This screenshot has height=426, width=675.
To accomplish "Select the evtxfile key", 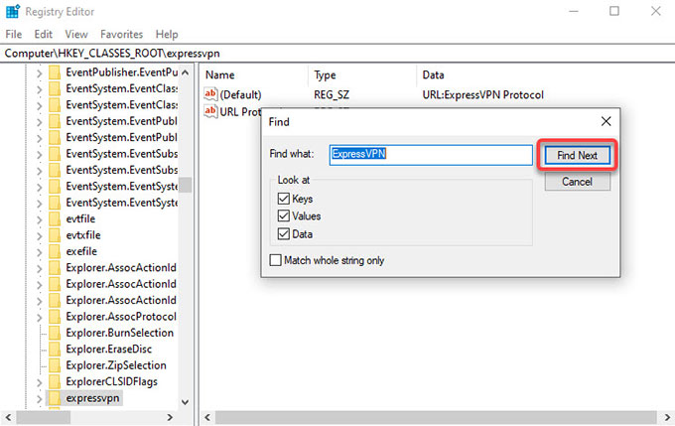I will (83, 235).
